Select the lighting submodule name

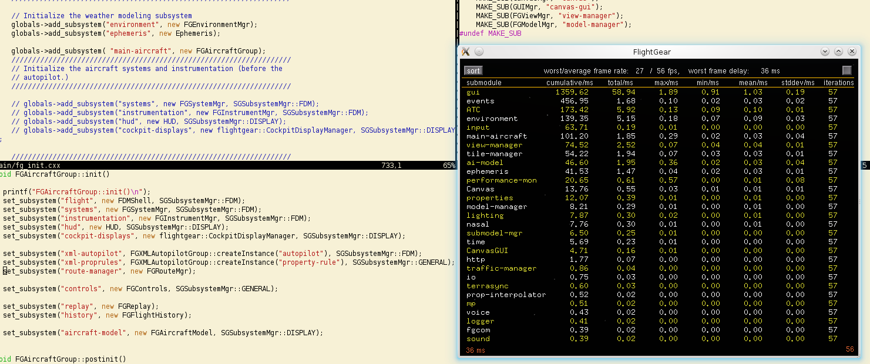(x=485, y=215)
